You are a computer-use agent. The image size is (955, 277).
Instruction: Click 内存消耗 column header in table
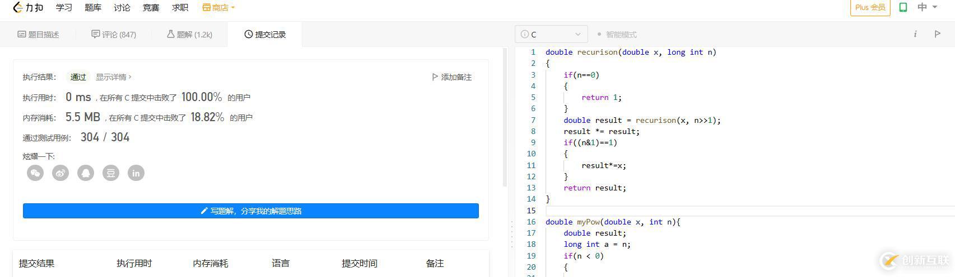(x=211, y=263)
